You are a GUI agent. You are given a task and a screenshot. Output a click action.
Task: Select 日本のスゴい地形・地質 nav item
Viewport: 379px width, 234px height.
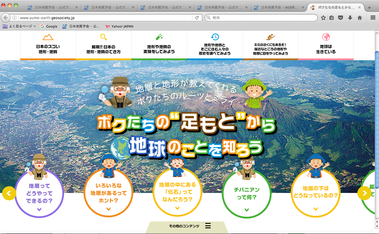48,45
